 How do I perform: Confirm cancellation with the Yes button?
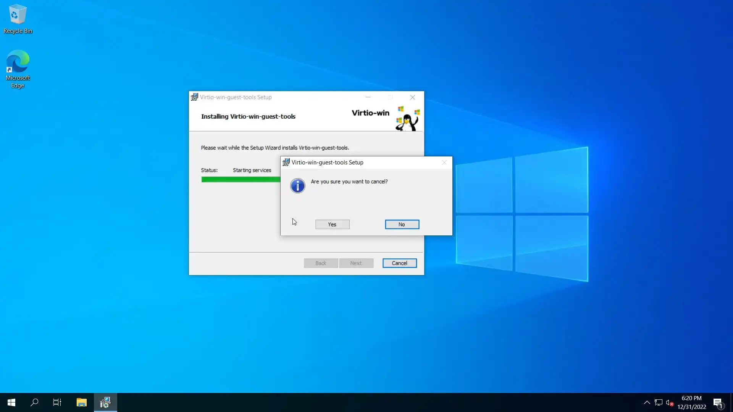click(332, 224)
